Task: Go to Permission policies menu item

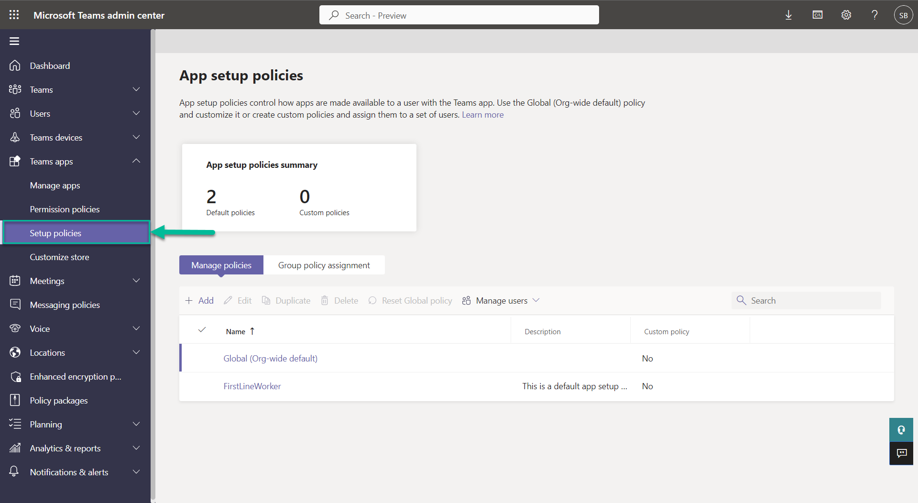Action: click(x=65, y=209)
